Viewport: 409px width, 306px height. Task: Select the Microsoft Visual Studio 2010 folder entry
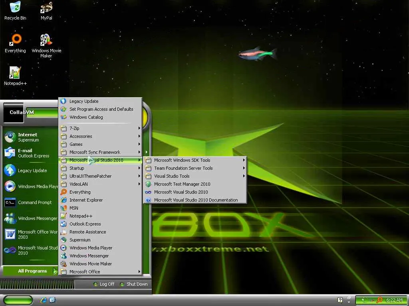[x=100, y=160]
